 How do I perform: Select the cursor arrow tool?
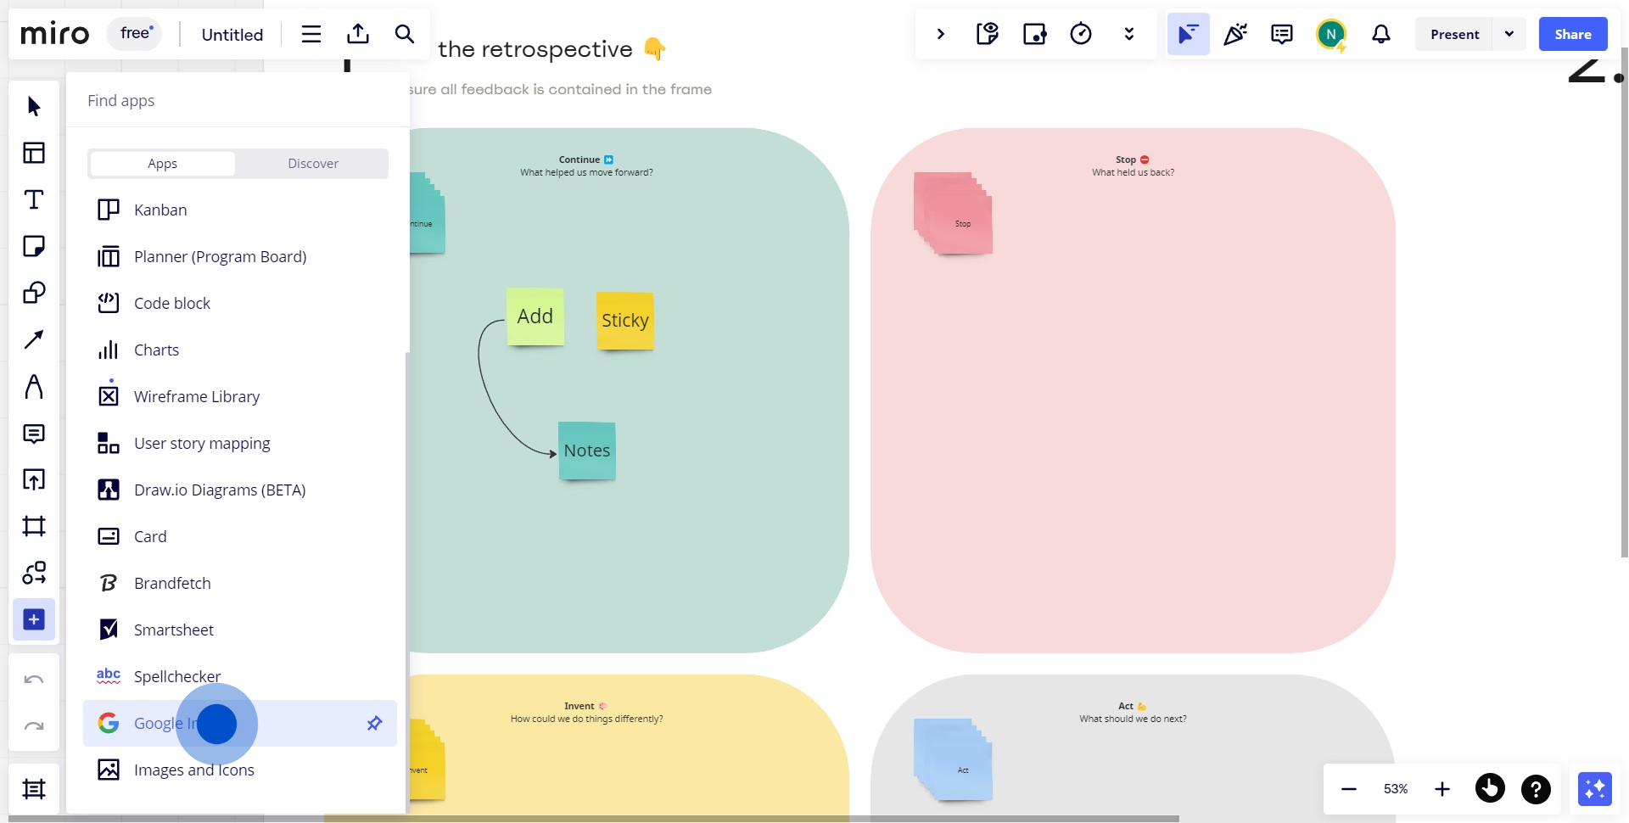[x=34, y=106]
